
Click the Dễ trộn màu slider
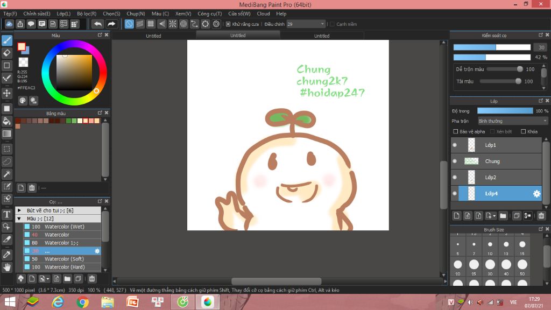[x=505, y=69]
